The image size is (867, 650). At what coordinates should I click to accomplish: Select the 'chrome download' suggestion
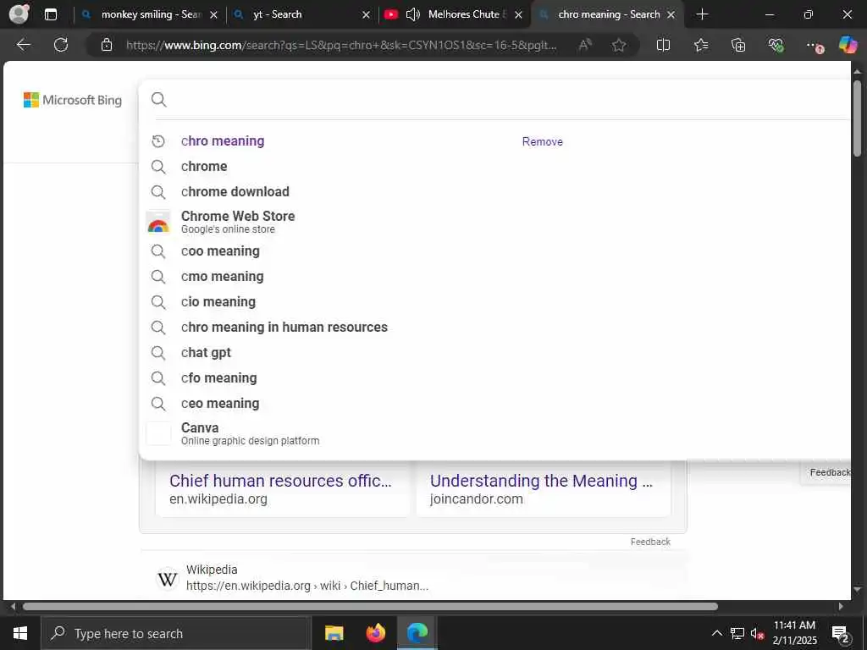(x=235, y=192)
